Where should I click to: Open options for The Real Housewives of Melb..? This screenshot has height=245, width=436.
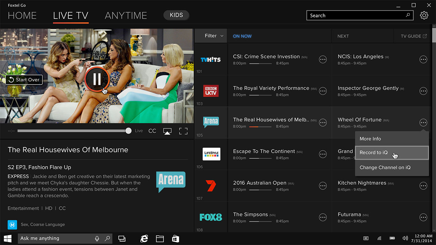click(323, 122)
